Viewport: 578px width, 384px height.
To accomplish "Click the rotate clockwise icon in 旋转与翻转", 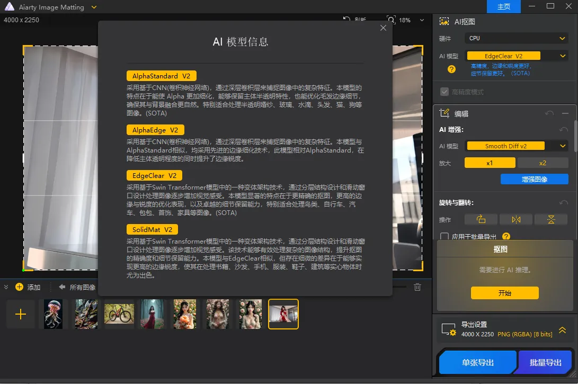I will click(x=481, y=219).
